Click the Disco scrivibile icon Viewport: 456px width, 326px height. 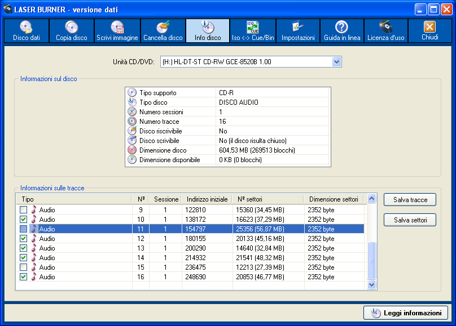pyautogui.click(x=132, y=140)
